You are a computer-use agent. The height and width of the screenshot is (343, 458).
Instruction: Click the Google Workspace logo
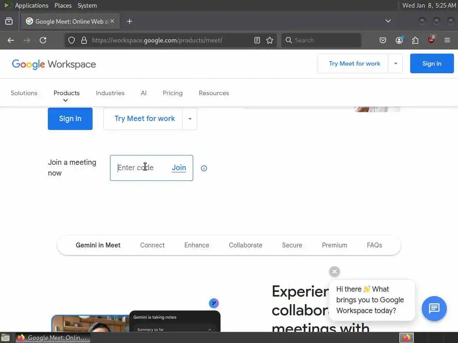54,64
